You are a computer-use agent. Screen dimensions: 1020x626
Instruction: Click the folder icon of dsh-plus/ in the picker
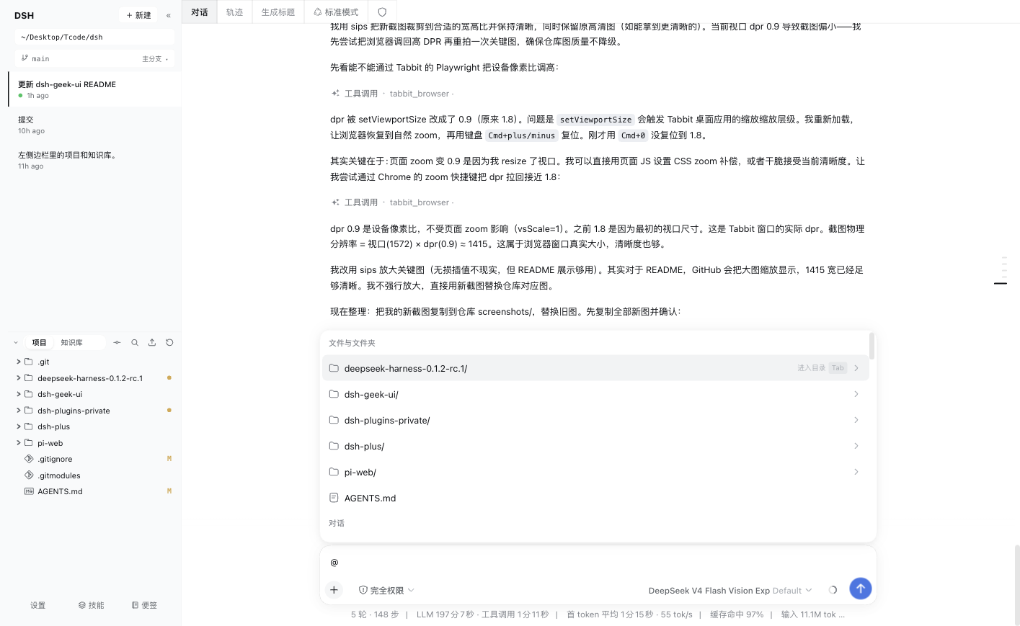(334, 446)
